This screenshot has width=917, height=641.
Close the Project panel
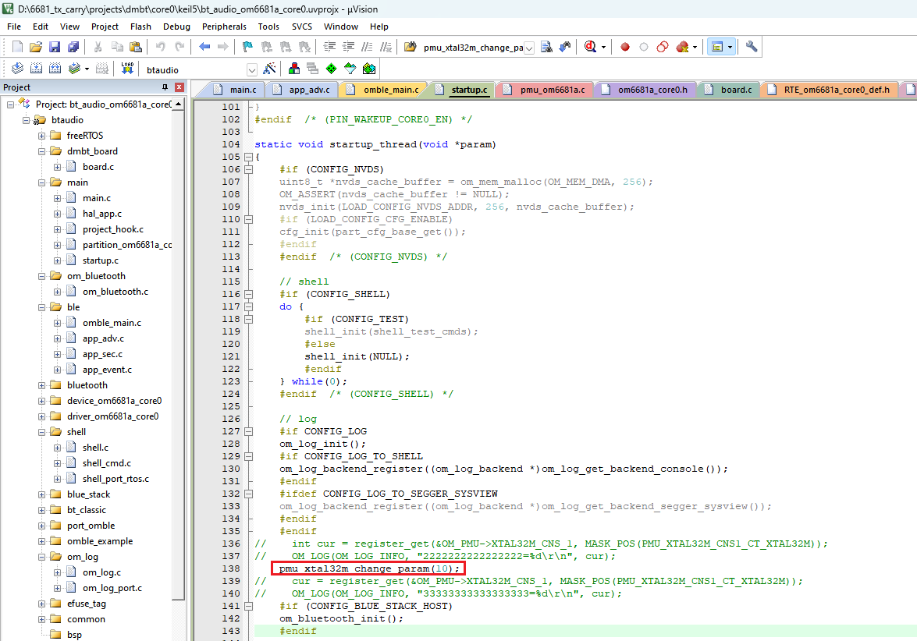(179, 87)
